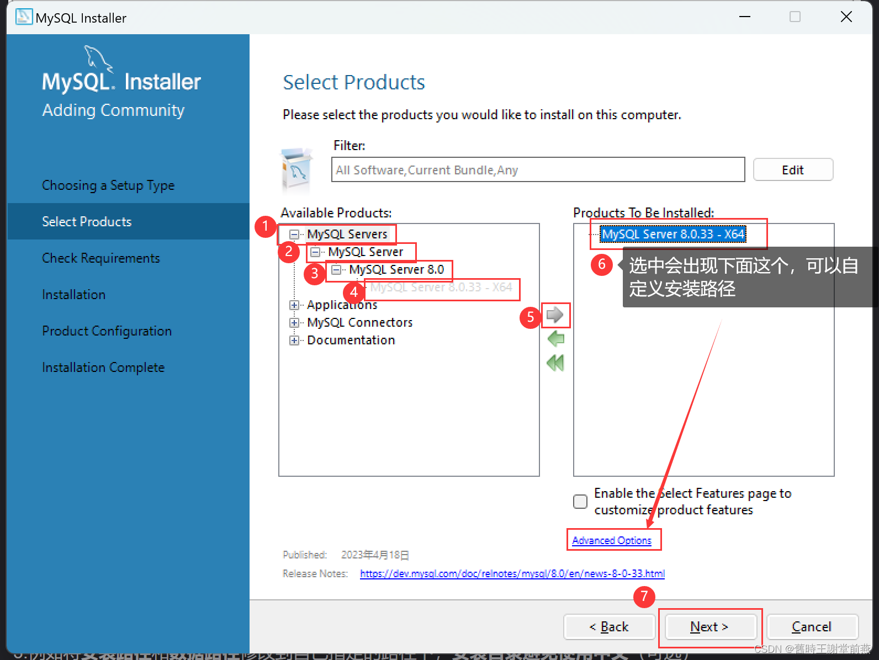
Task: Click the Edit filter button
Action: (793, 170)
